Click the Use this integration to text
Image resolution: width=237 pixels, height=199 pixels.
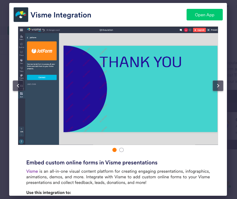(x=49, y=192)
